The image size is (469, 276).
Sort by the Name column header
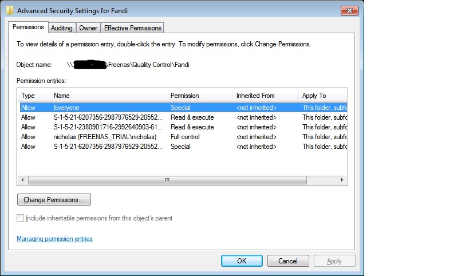(108, 96)
